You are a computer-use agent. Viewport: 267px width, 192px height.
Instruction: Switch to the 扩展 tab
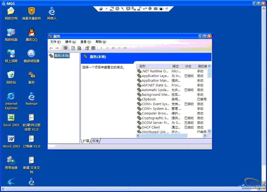point(86,141)
